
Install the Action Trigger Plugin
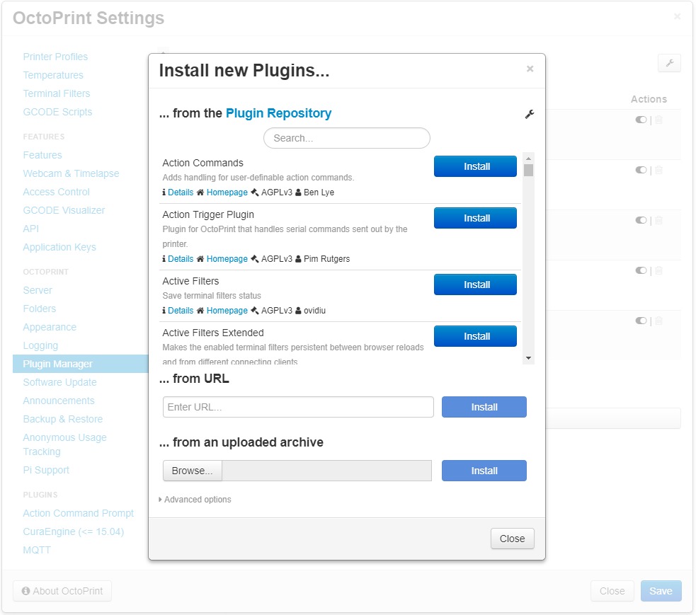click(475, 218)
